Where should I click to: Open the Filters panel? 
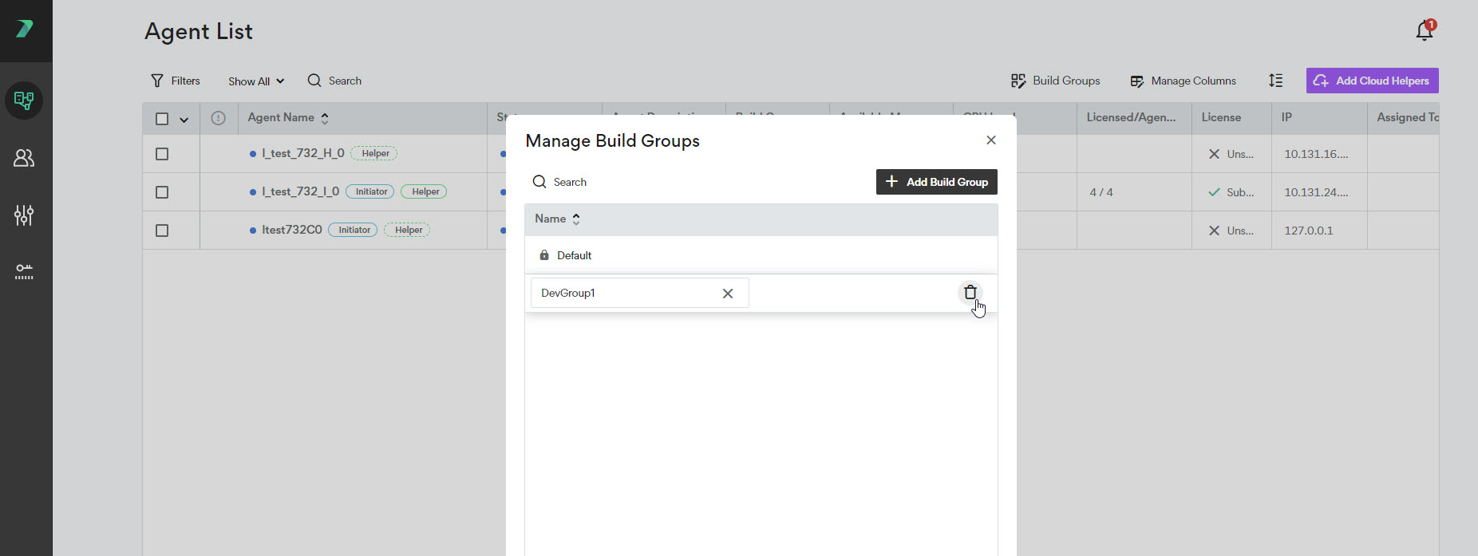tap(175, 81)
